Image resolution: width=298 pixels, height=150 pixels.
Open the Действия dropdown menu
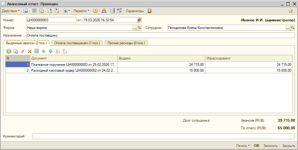[x=11, y=11]
